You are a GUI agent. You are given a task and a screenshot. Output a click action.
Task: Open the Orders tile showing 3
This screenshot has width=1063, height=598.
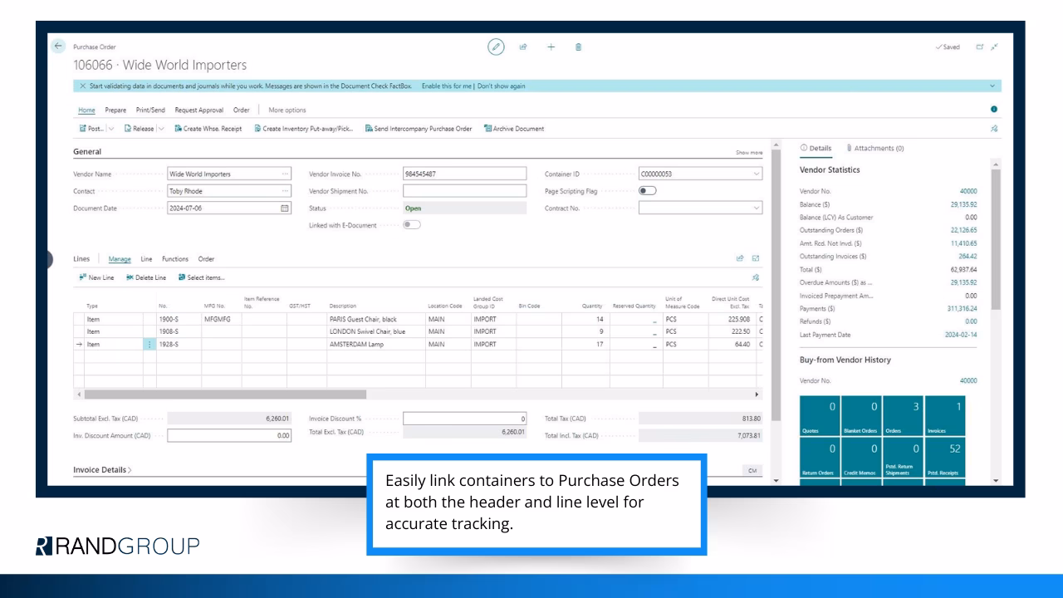tap(903, 416)
